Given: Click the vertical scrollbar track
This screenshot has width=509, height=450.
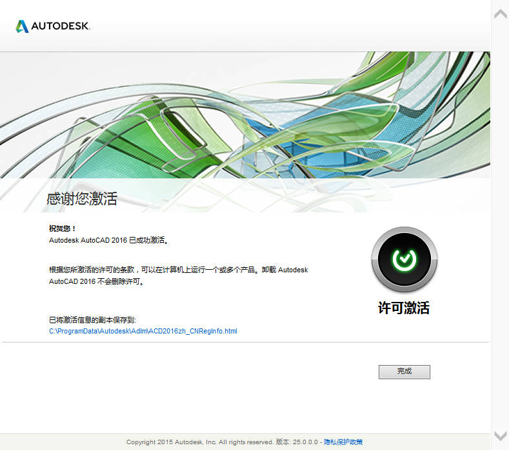Looking at the screenshot, I should click(x=500, y=225).
